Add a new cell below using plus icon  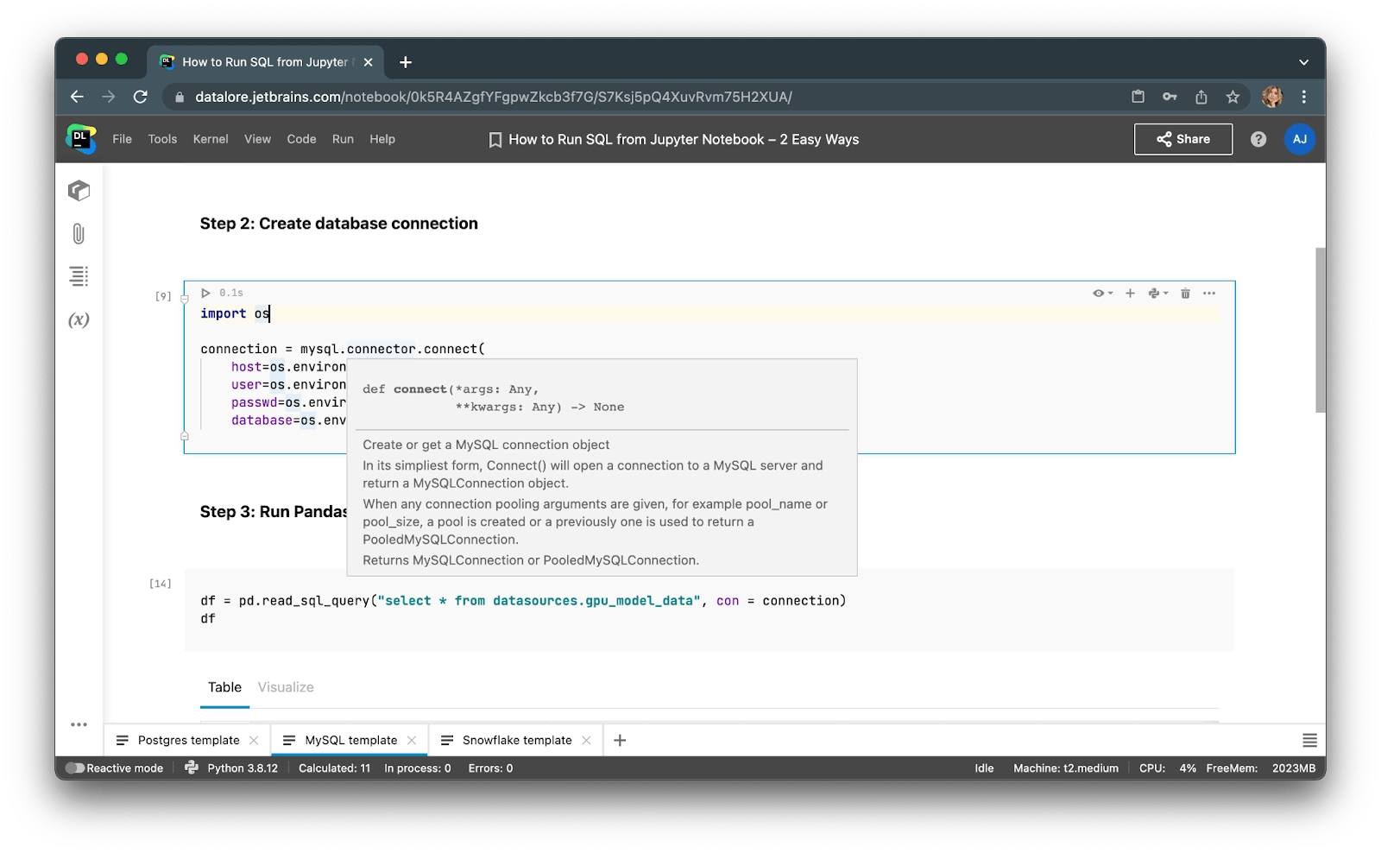1130,293
